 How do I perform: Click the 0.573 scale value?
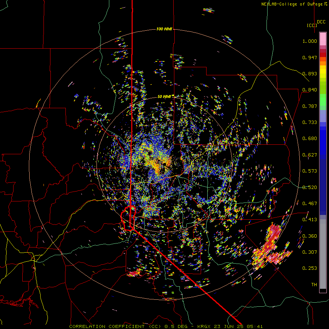click(310, 171)
